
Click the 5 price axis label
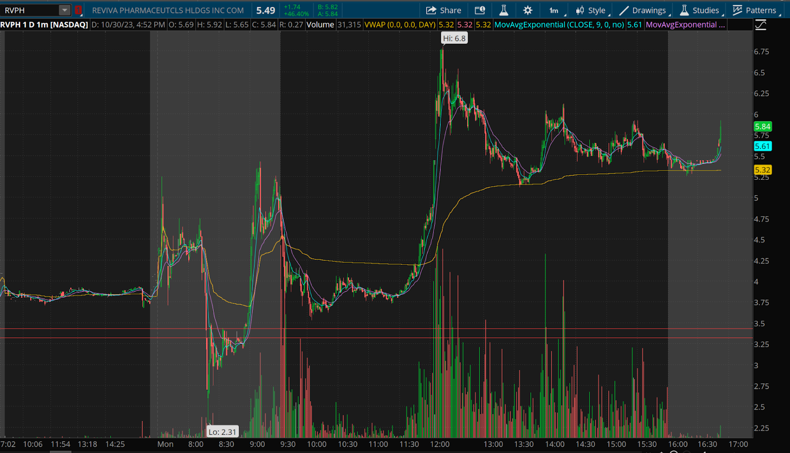click(756, 198)
